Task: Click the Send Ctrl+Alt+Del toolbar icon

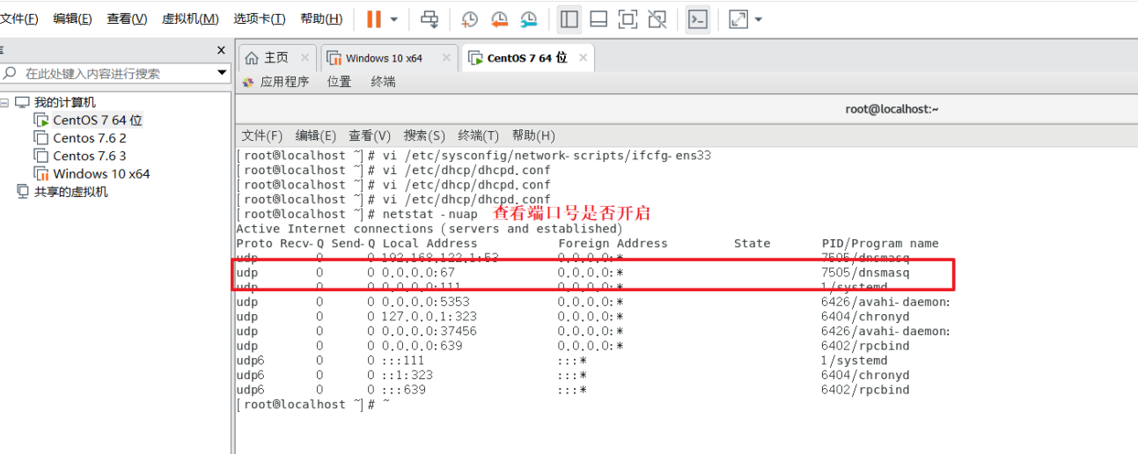Action: [429, 18]
